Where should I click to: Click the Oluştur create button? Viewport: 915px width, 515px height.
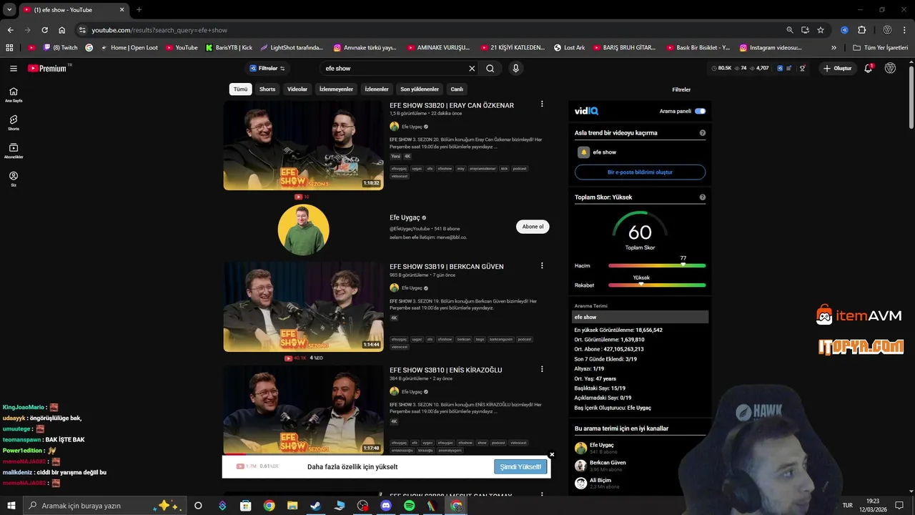838,69
